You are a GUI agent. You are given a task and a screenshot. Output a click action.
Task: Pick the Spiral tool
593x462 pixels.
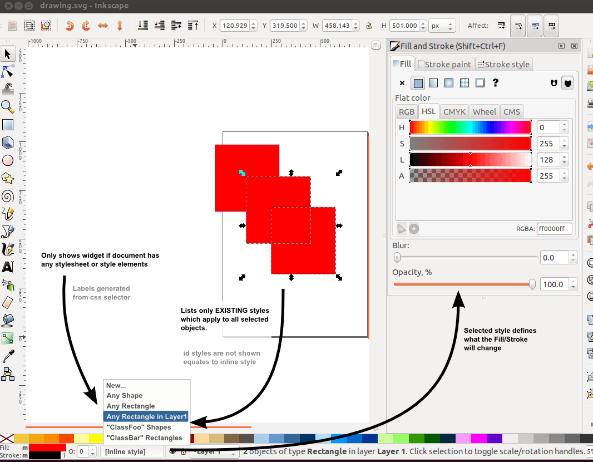[x=8, y=196]
